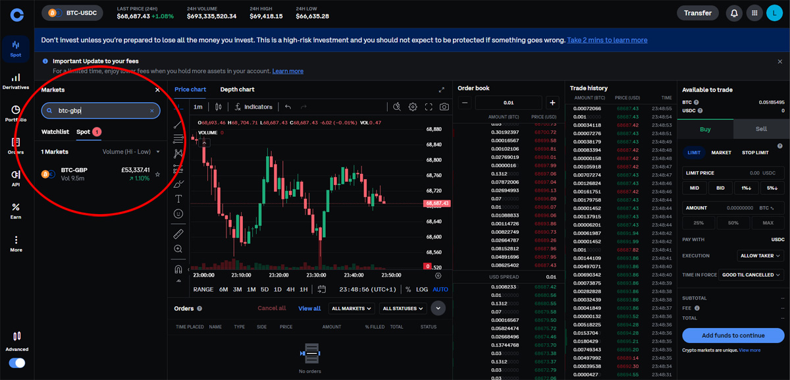790x380 pixels.
Task: Switch to the Buy tab
Action: click(x=706, y=129)
